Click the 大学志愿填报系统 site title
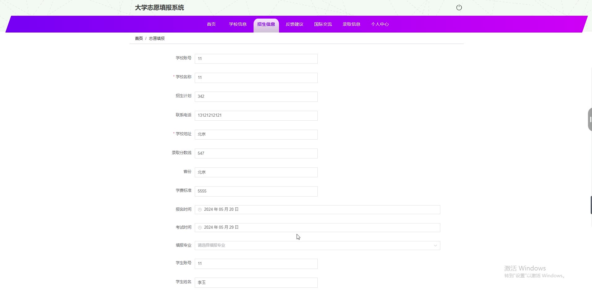592x294 pixels. coord(159,7)
